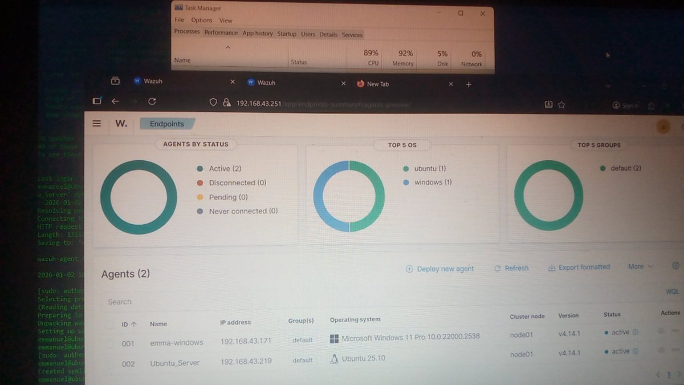This screenshot has width=684, height=385.
Task: Click the reader/save page icon in address bar
Action: pos(548,104)
